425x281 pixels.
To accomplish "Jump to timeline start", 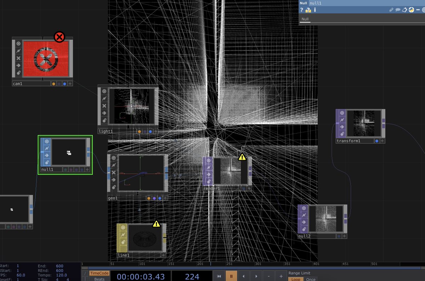I will (x=219, y=276).
